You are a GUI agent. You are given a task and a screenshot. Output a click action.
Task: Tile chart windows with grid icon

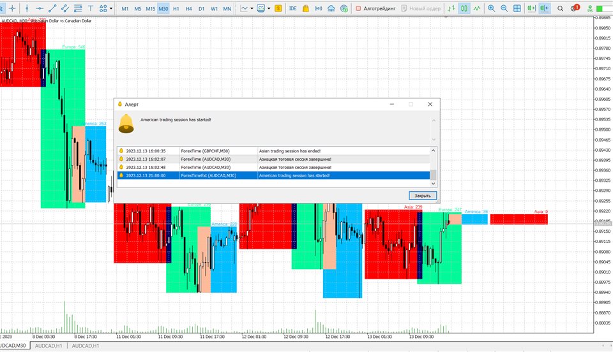click(517, 8)
